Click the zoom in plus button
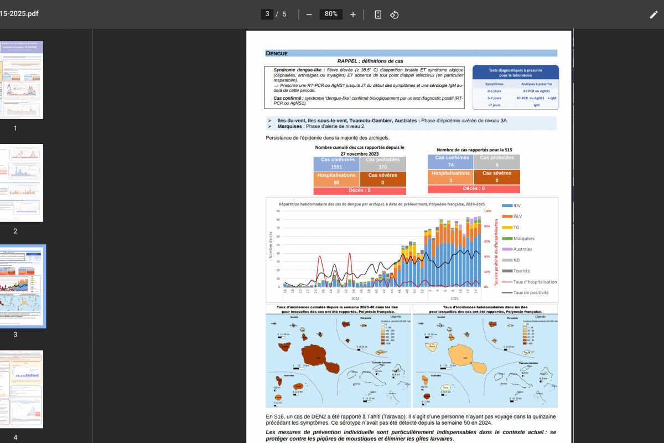The height and width of the screenshot is (443, 664). [353, 14]
